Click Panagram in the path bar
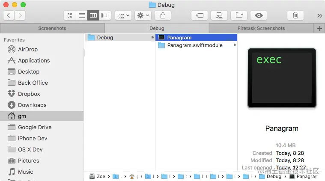The height and width of the screenshot is (181, 325). (304, 176)
